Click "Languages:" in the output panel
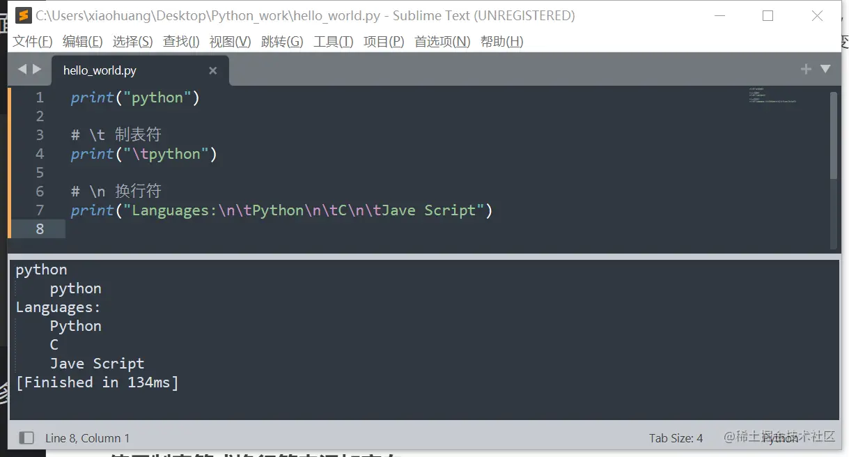 tap(59, 307)
